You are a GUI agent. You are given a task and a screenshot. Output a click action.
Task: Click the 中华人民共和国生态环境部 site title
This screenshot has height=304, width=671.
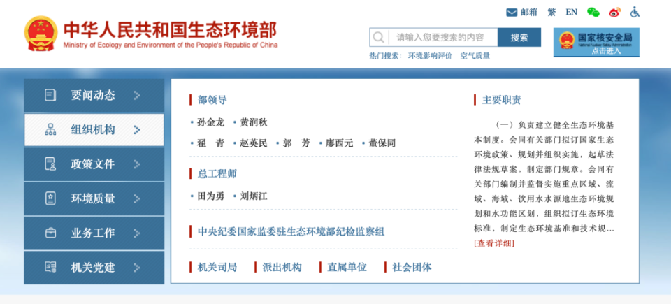171,30
